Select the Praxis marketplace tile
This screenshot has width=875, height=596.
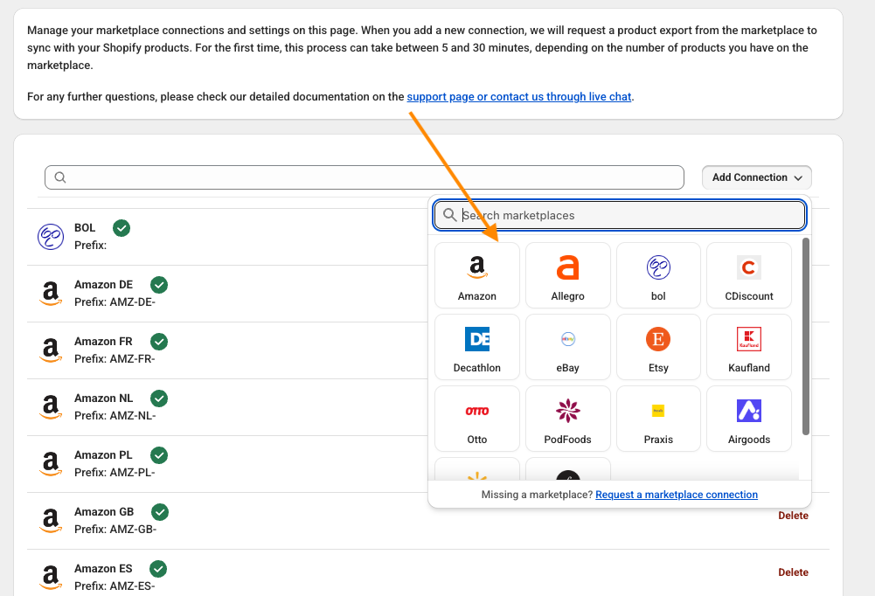tap(658, 419)
